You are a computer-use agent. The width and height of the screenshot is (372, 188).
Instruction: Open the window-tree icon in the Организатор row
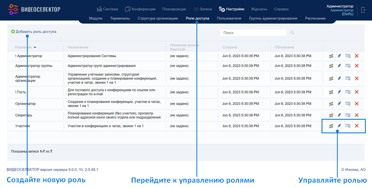348,103
